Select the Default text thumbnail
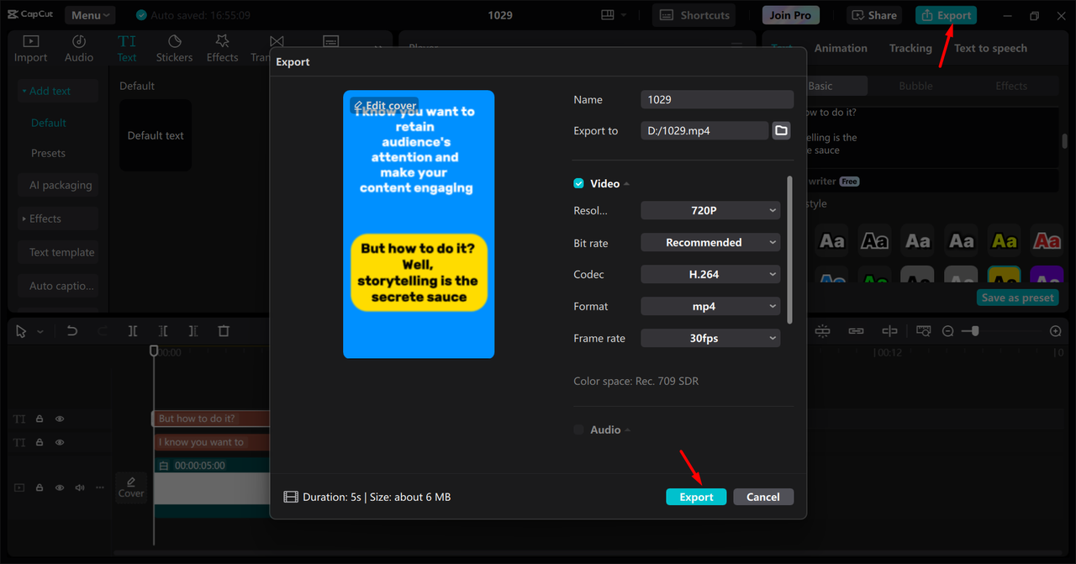 tap(156, 135)
